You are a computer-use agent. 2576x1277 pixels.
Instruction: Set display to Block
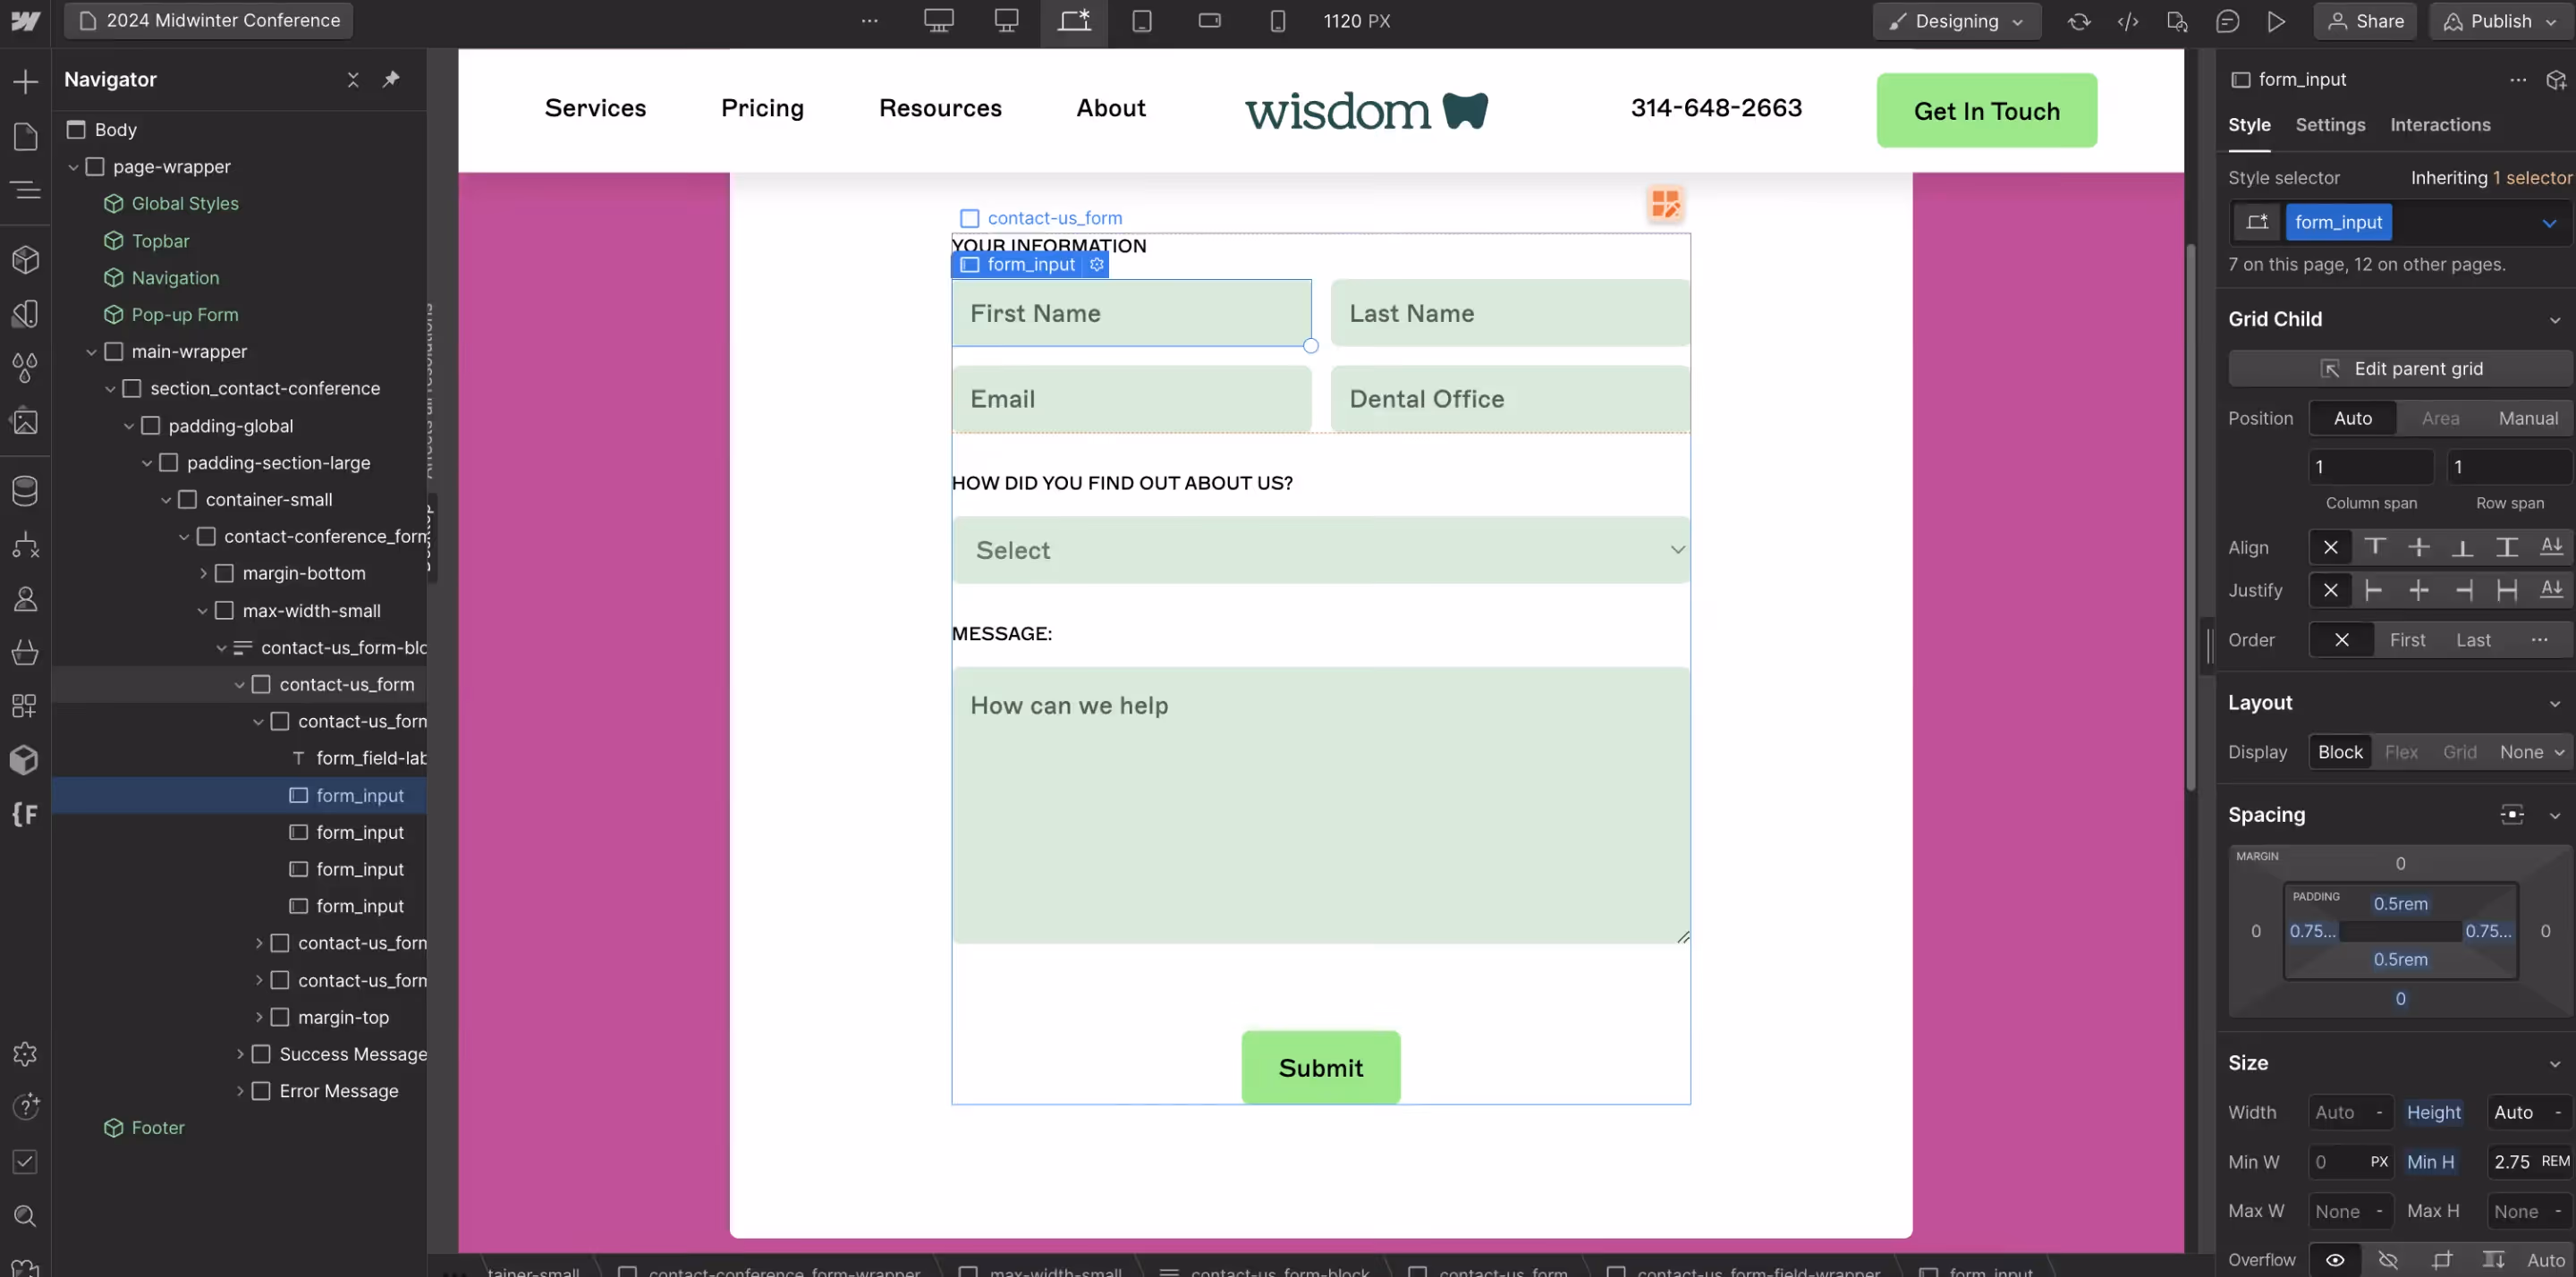click(x=2340, y=752)
